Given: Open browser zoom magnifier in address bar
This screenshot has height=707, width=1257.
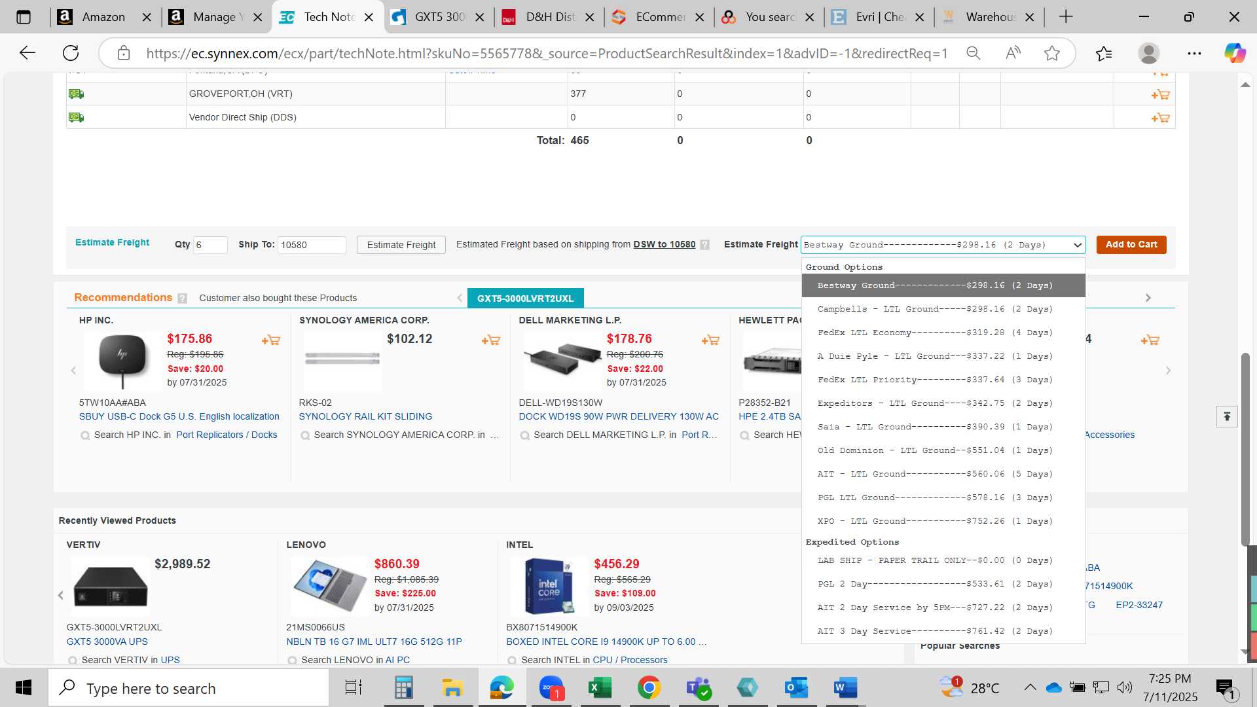Looking at the screenshot, I should tap(974, 53).
